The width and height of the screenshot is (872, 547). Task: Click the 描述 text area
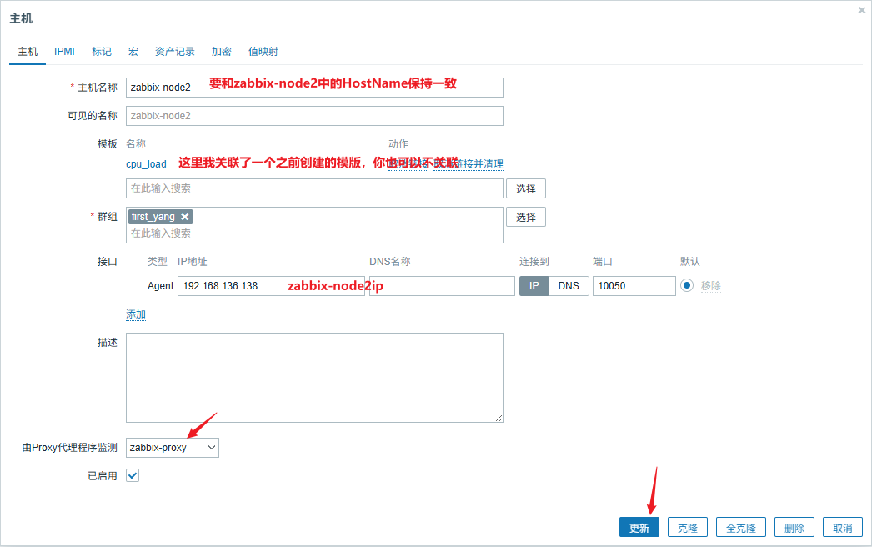coord(314,377)
